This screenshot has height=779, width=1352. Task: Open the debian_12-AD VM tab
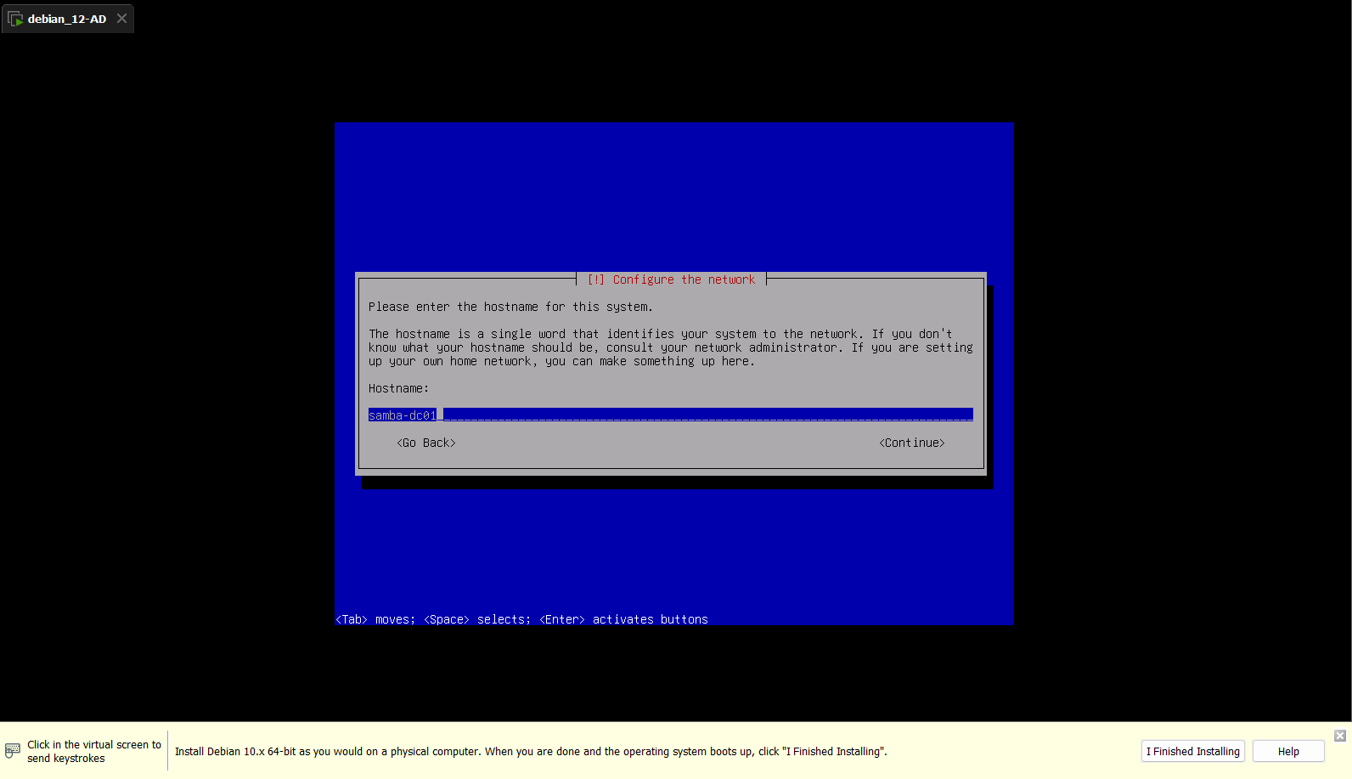click(67, 19)
